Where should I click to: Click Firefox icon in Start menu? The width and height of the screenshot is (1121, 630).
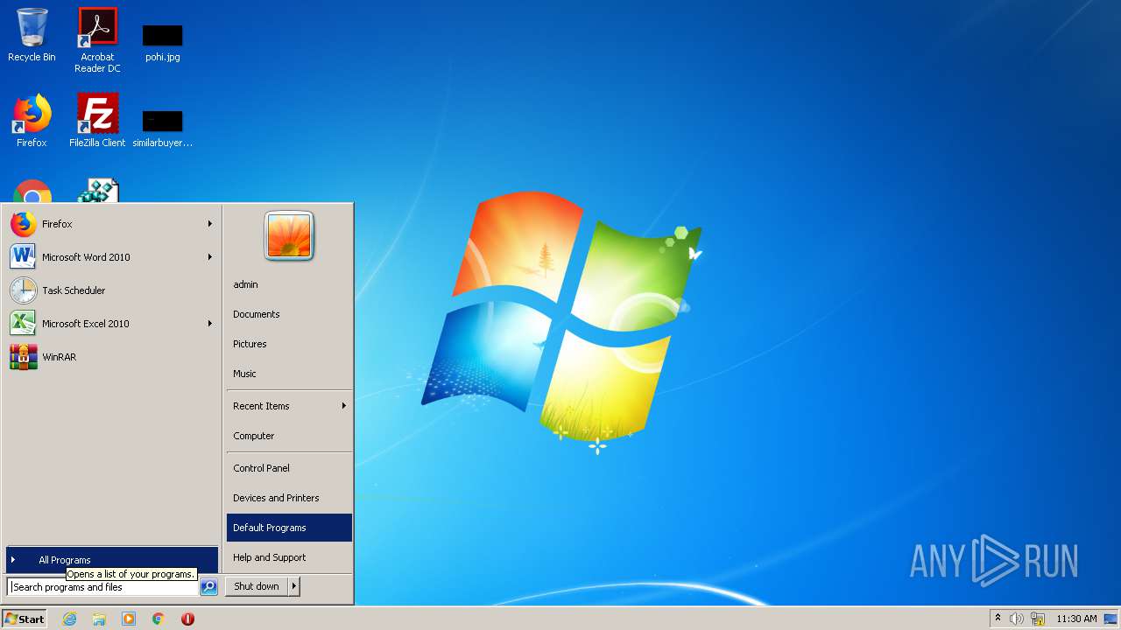coord(24,224)
